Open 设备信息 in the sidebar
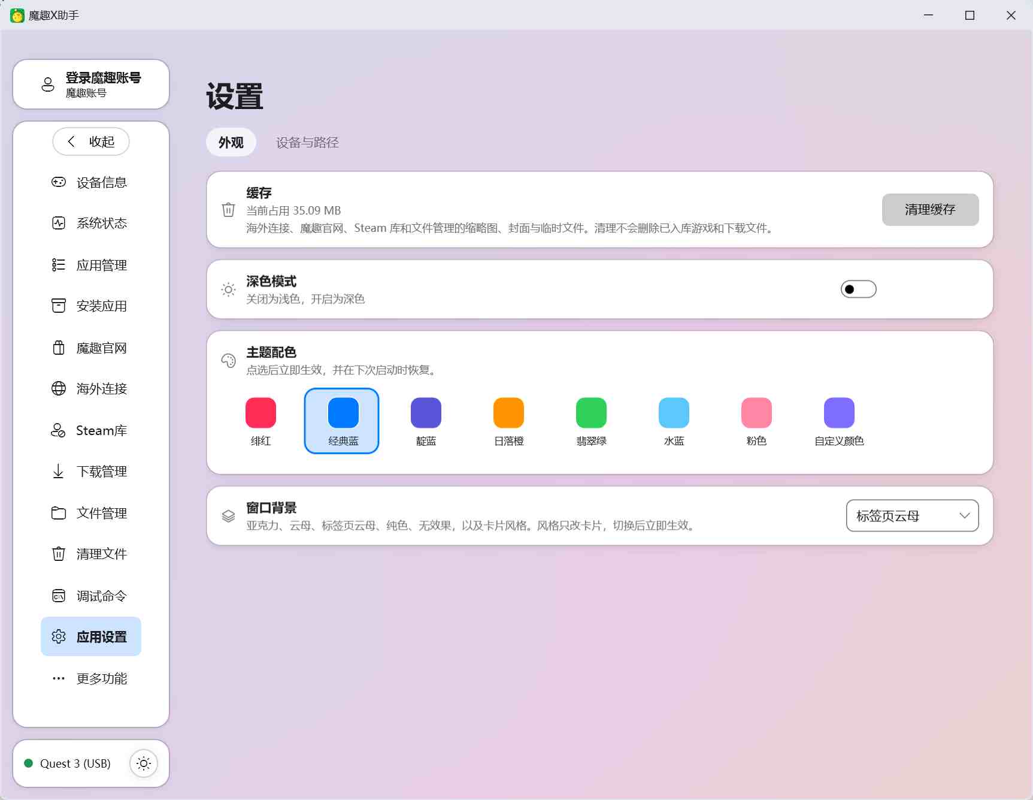Screen dimensions: 1033x800 (91, 182)
